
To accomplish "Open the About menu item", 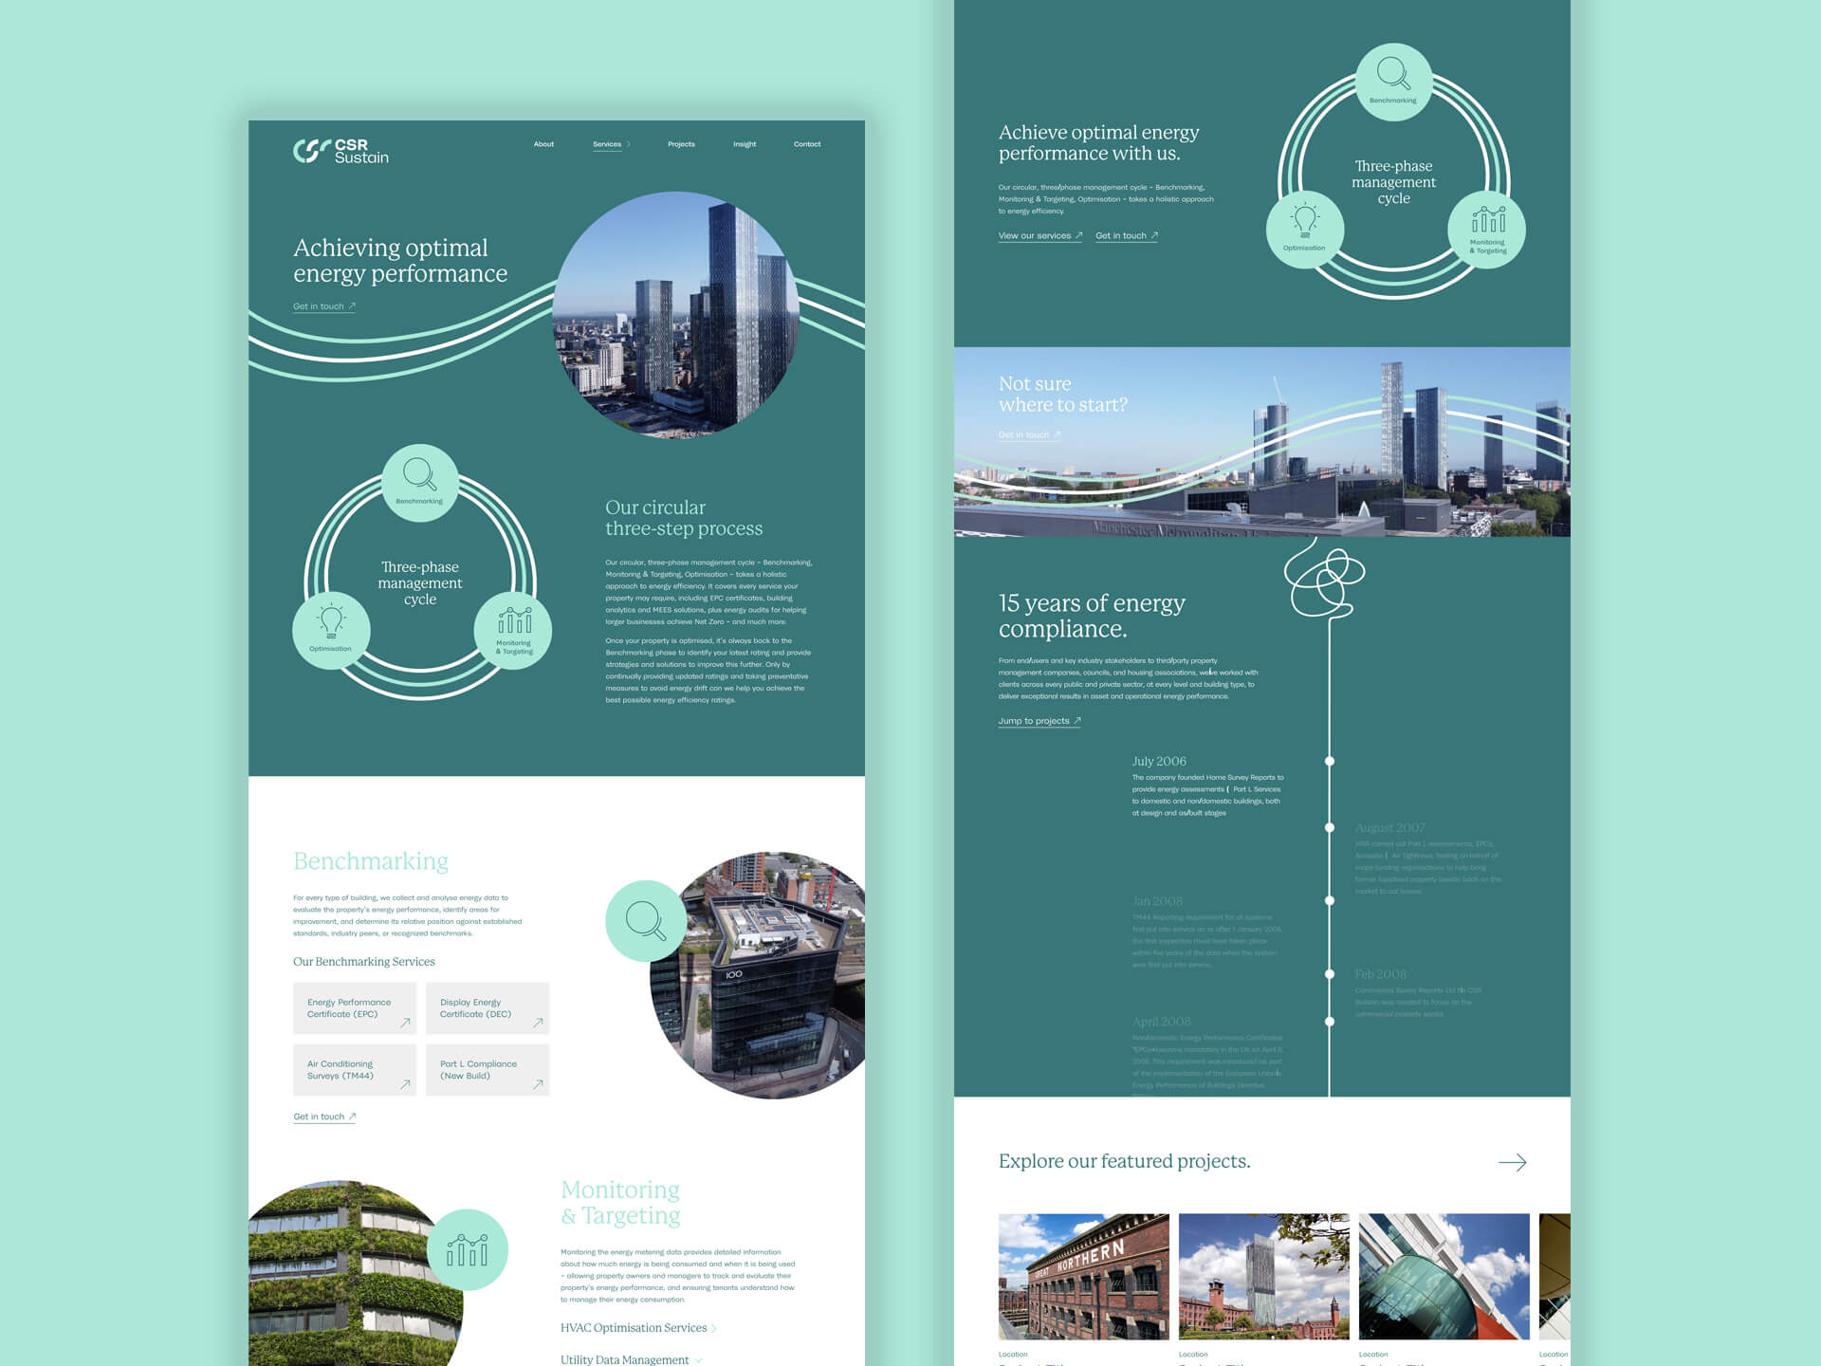I will point(543,144).
